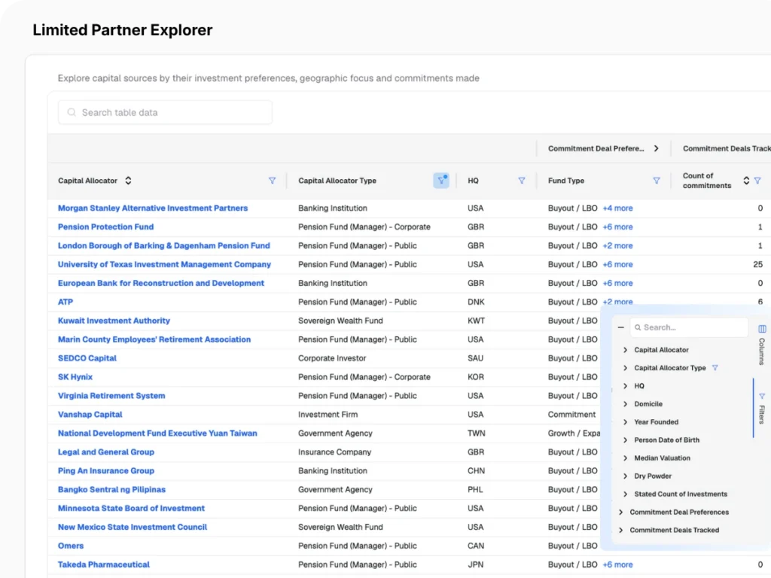Open Legal and General Group link
Image resolution: width=771 pixels, height=578 pixels.
pyautogui.click(x=106, y=452)
